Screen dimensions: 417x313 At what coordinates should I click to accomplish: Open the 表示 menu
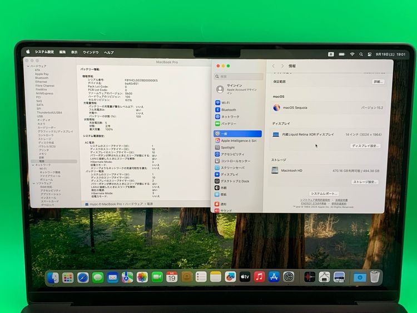[x=74, y=52]
